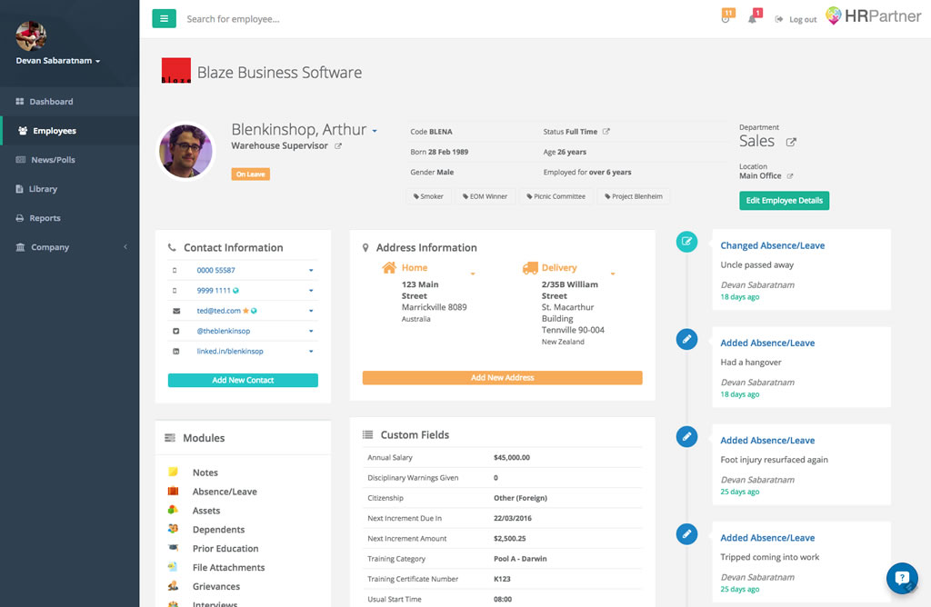The height and width of the screenshot is (607, 931).
Task: Expand dropdown for phone 0000 55587
Action: coord(311,271)
